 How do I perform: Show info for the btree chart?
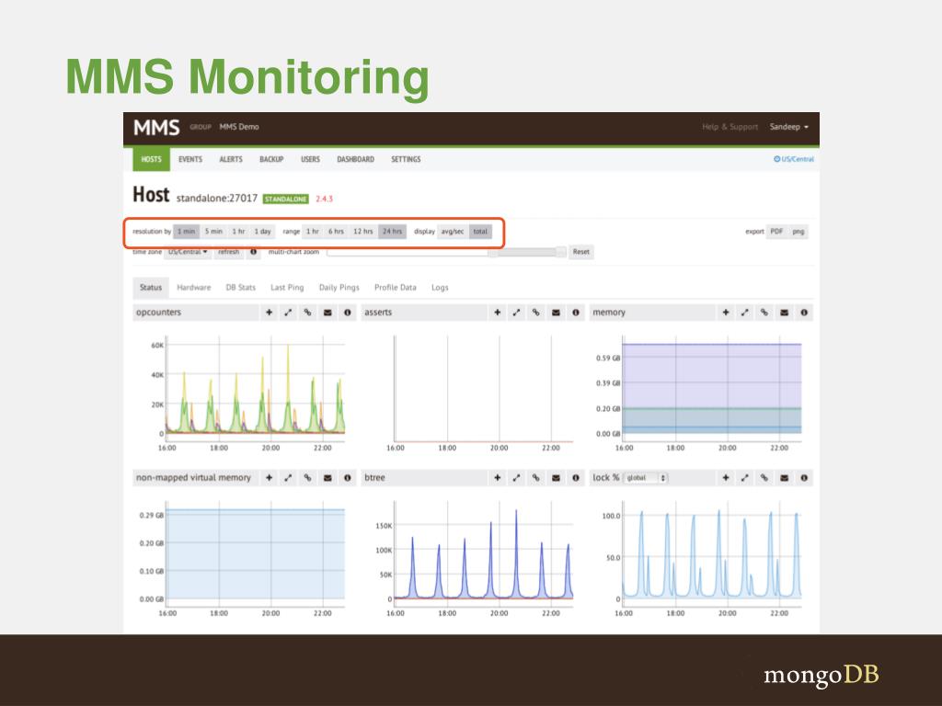pos(576,478)
